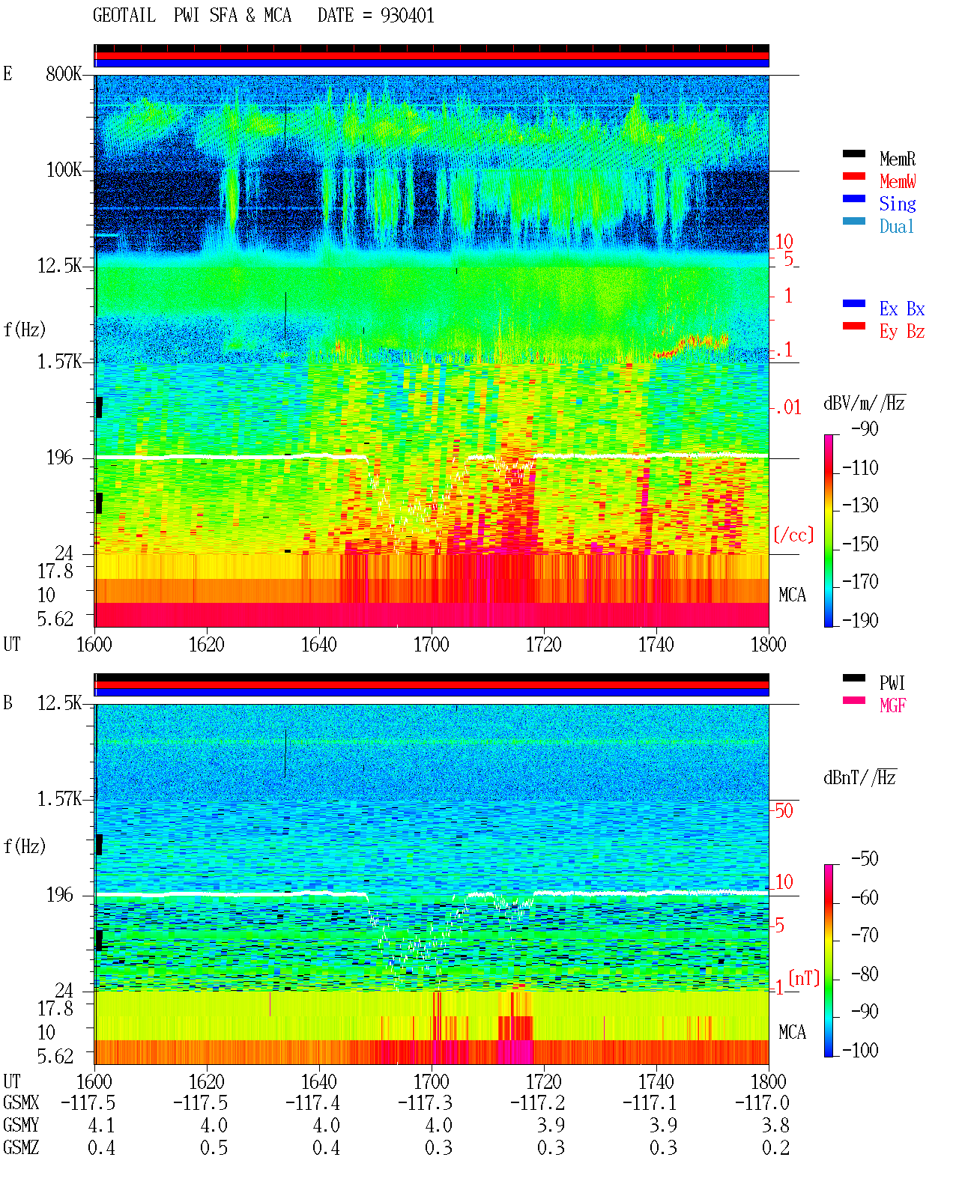Click the 800K frequency axis label
Screen dimensions: 959x1193
click(64, 74)
